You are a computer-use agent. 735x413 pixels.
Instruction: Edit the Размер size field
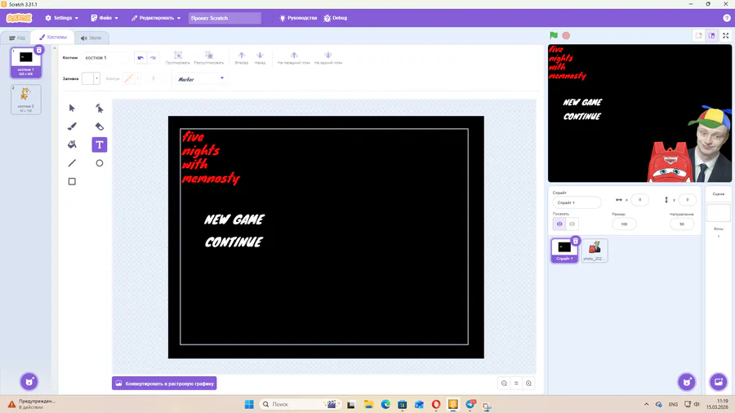624,224
